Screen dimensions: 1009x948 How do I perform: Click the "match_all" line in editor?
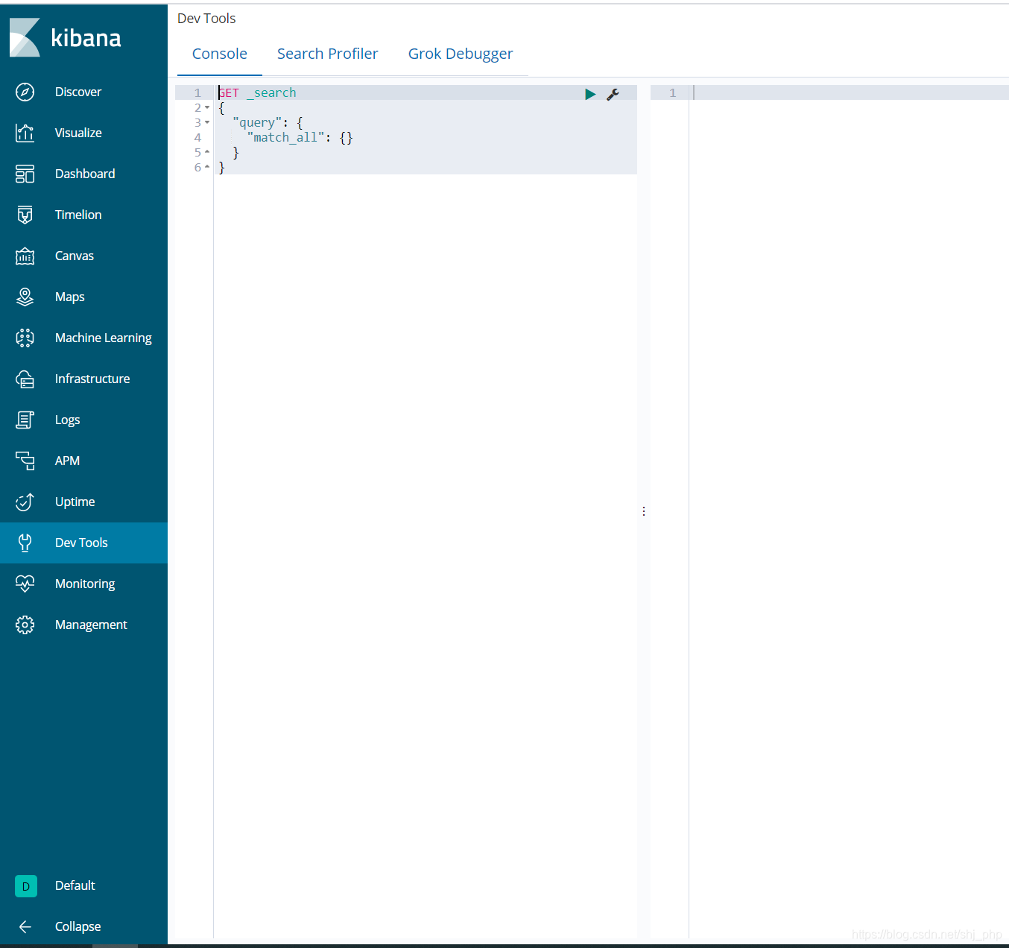click(300, 137)
